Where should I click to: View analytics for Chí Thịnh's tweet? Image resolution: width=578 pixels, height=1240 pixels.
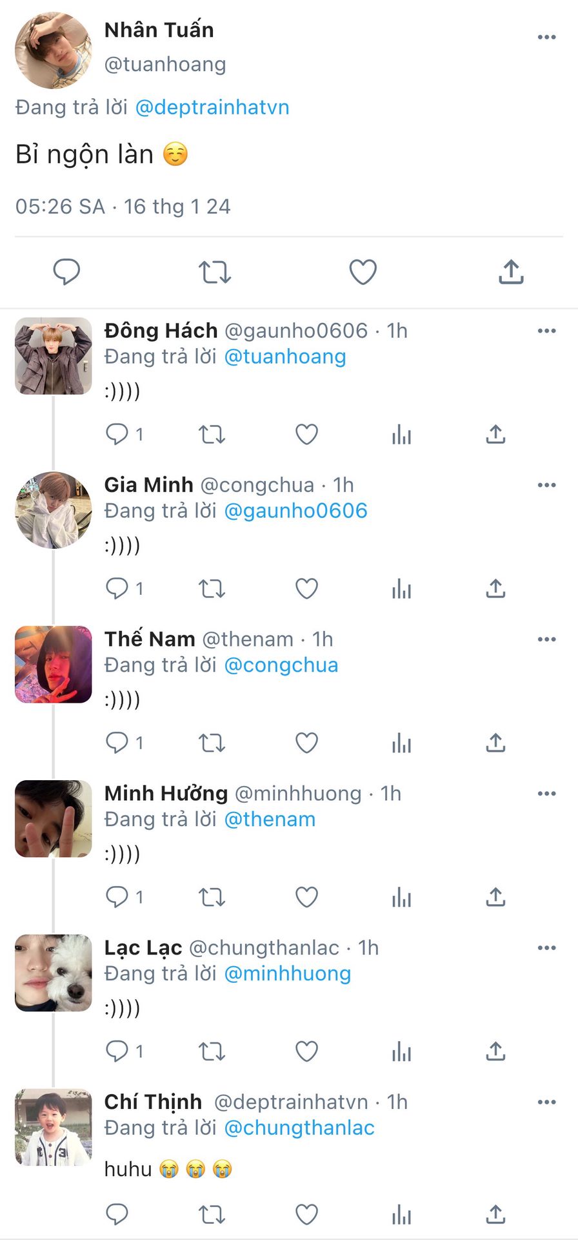401,1214
